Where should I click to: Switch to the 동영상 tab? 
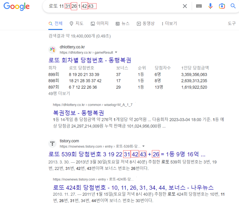(x=146, y=23)
